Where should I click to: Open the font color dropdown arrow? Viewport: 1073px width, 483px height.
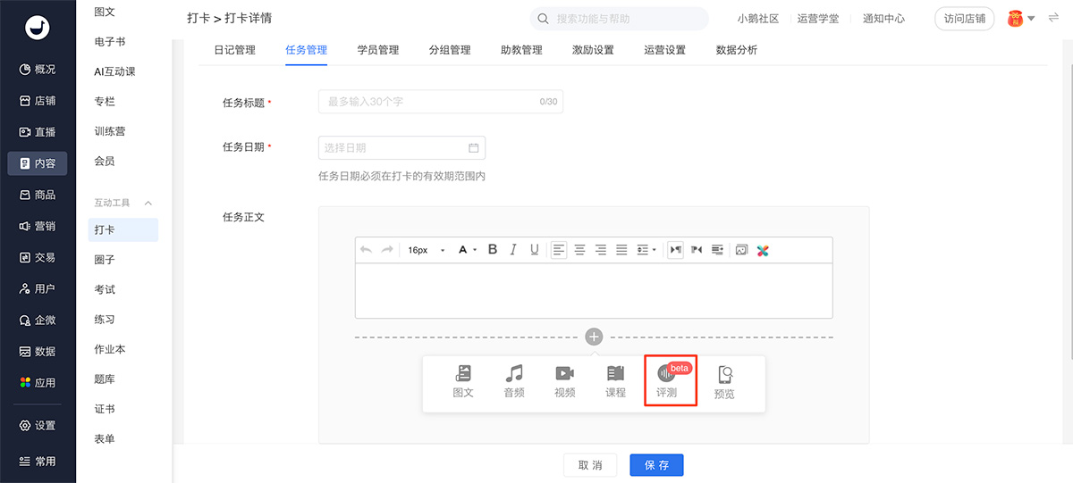(475, 250)
